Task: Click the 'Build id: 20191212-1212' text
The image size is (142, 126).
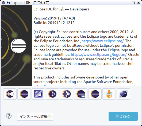Action: [54, 23]
